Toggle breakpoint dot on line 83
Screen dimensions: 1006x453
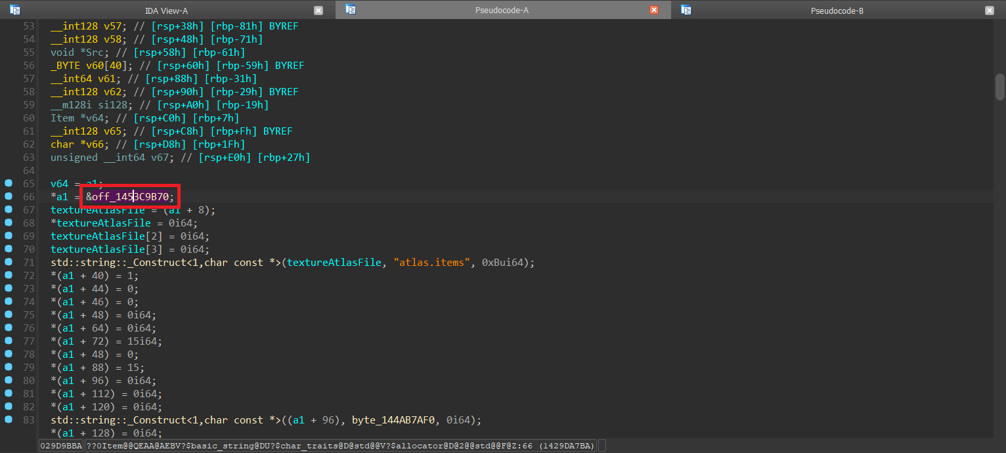[x=9, y=420]
